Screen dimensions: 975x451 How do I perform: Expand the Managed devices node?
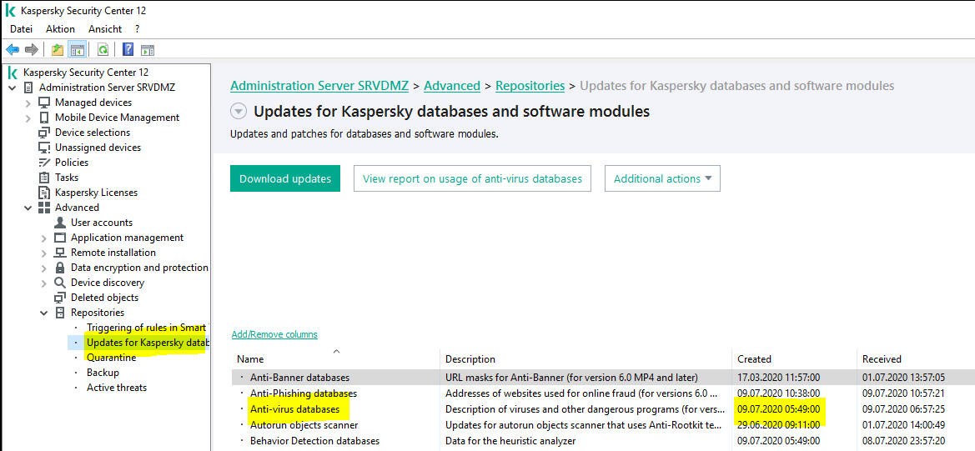click(28, 103)
